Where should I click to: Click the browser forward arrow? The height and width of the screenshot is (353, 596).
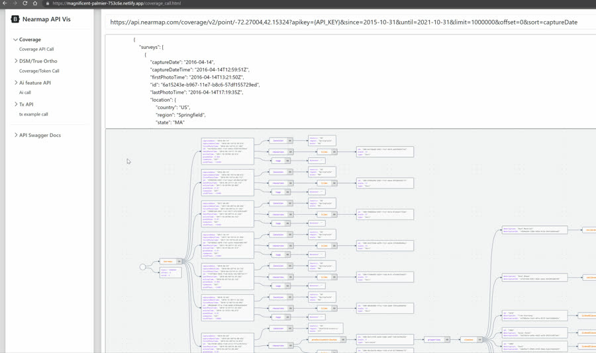[x=15, y=3]
